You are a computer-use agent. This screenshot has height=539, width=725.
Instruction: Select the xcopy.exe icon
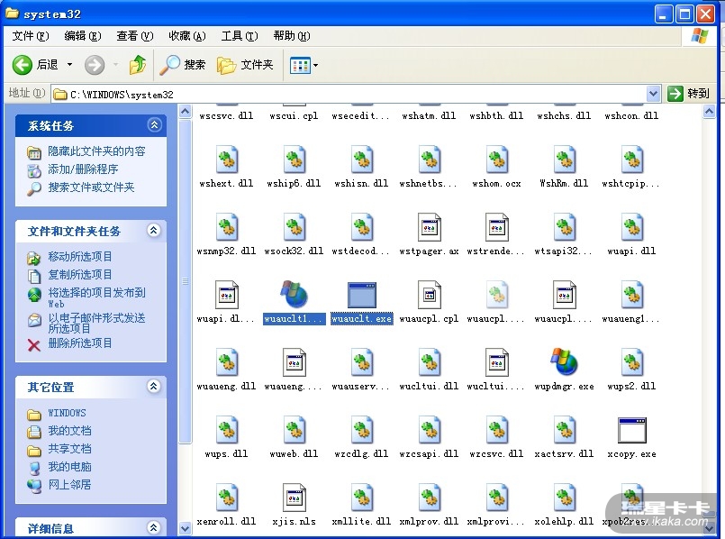pyautogui.click(x=631, y=430)
